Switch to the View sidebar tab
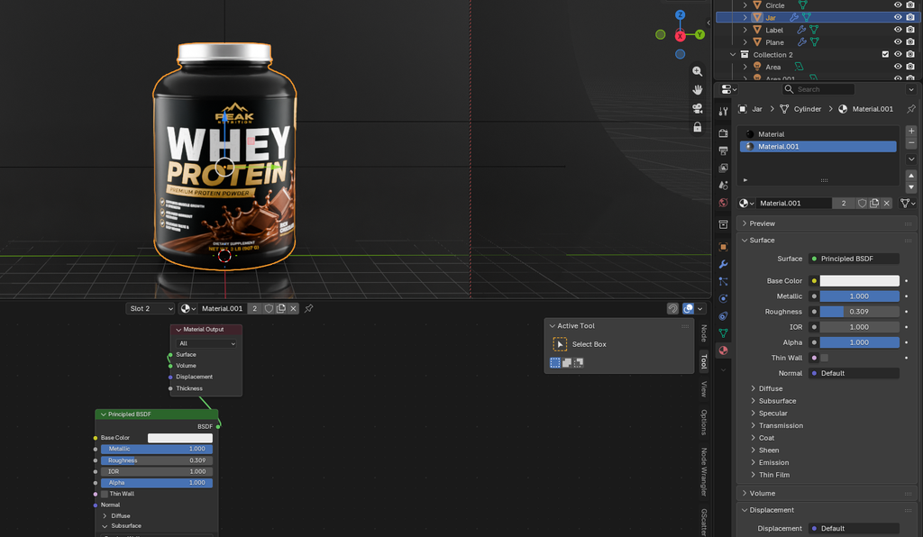This screenshot has height=537, width=923. click(703, 388)
